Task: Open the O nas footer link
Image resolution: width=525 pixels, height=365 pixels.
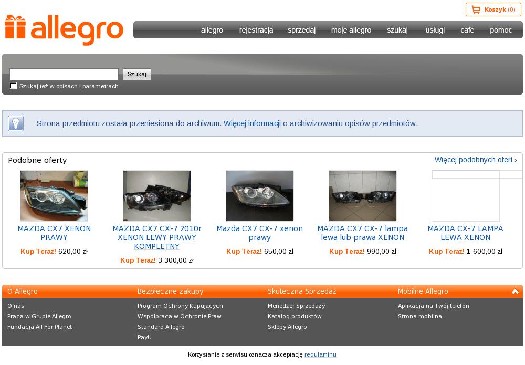Action: 16,306
